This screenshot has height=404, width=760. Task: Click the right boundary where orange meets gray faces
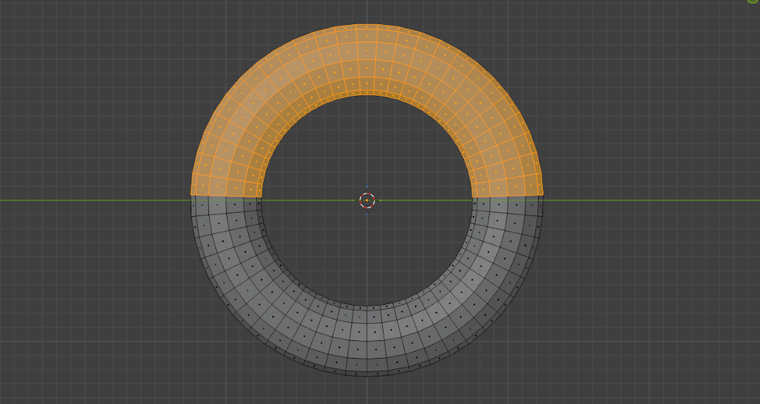click(x=508, y=195)
